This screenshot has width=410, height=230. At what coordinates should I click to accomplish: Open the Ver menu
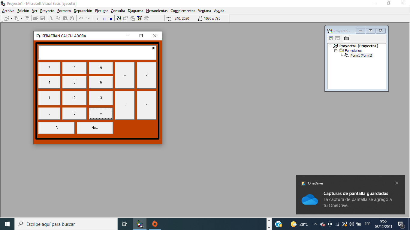[35, 11]
